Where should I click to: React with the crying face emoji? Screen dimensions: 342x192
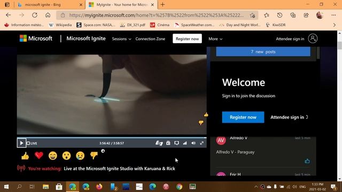tap(80, 156)
